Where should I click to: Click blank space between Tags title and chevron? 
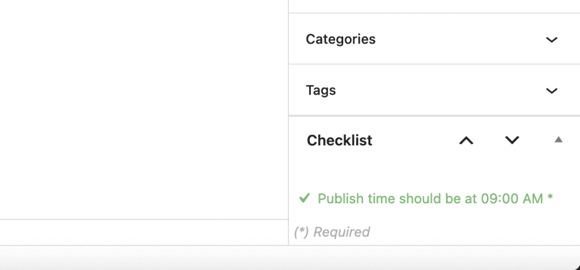(436, 91)
